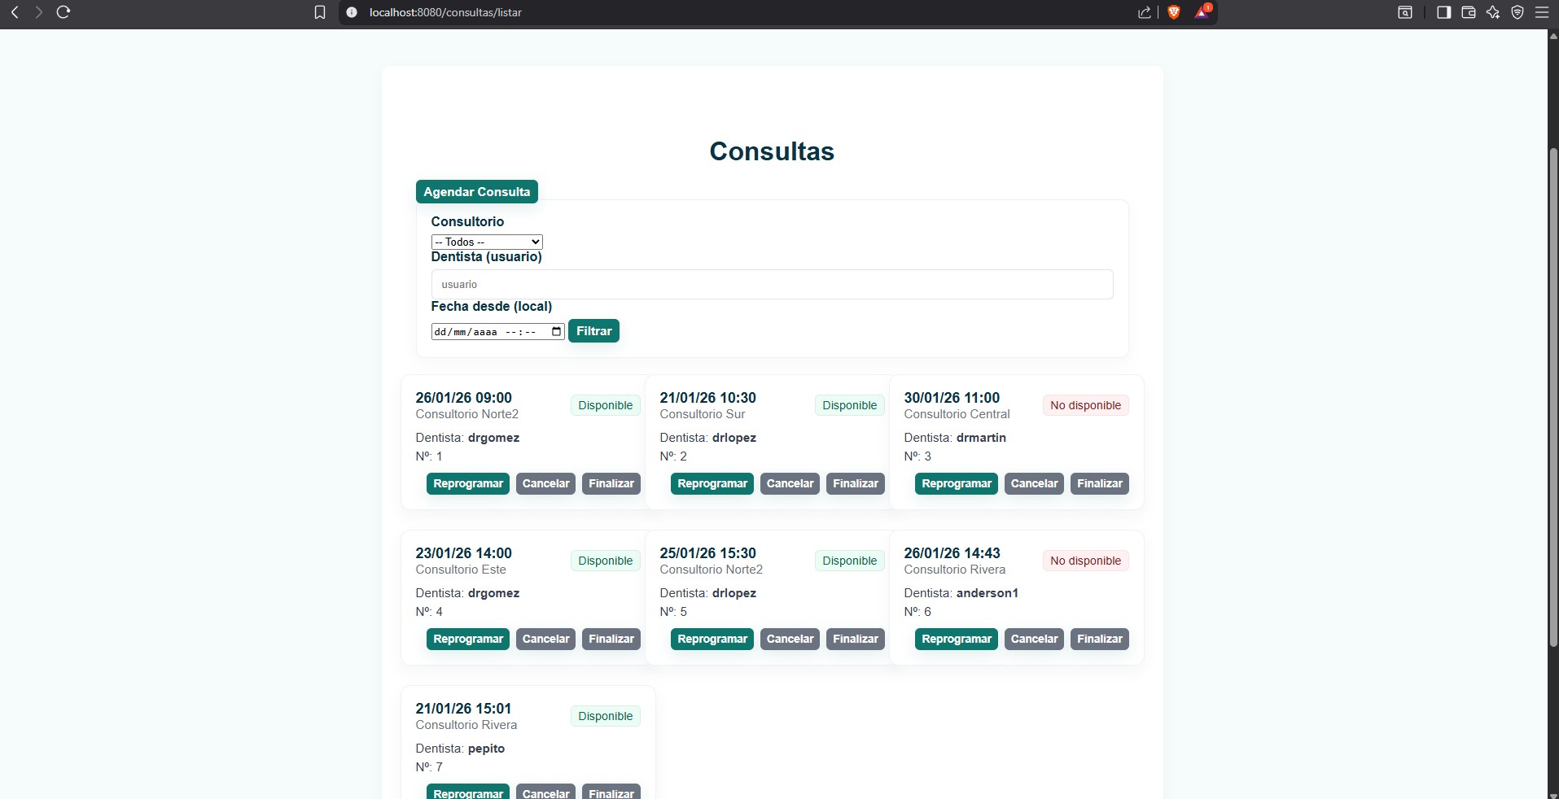
Task: Open Leo AI assistant
Action: pos(1493,12)
